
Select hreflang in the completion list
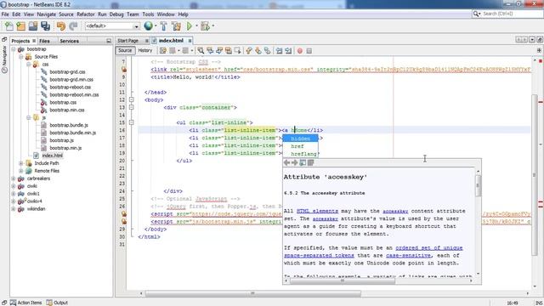coord(300,154)
